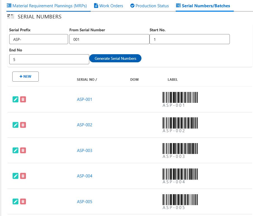Open the ASP-003 serial number link
The width and height of the screenshot is (253, 216).
(x=85, y=151)
